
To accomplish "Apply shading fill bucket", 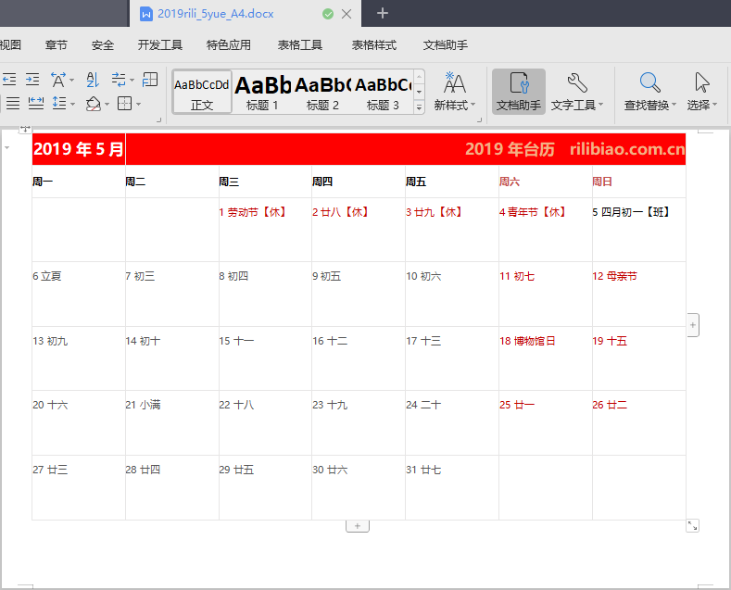I will click(x=94, y=104).
